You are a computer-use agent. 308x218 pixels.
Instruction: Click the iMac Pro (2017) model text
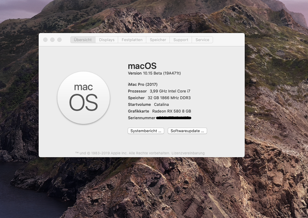pos(143,84)
